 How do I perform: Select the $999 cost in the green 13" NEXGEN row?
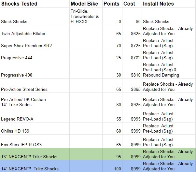[x=132, y=154]
